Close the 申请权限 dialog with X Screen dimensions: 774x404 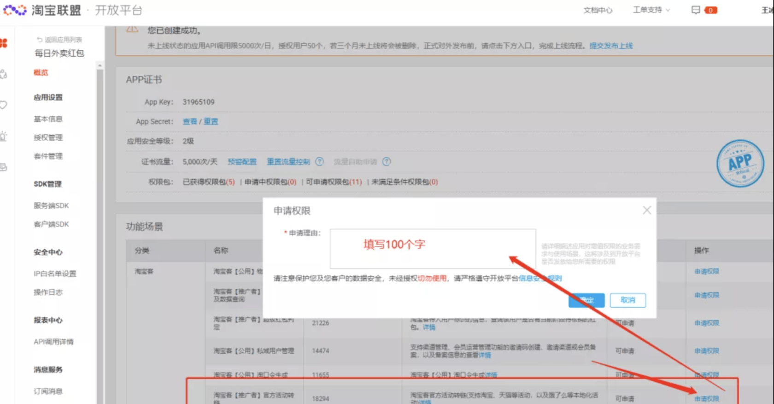(x=647, y=210)
